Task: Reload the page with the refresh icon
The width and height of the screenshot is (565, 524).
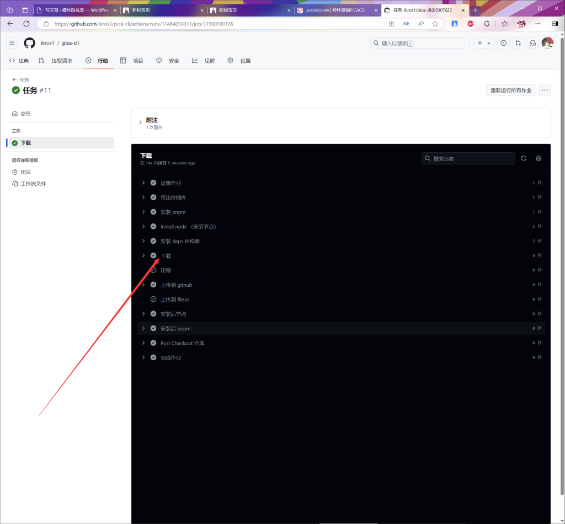Action: click(26, 24)
